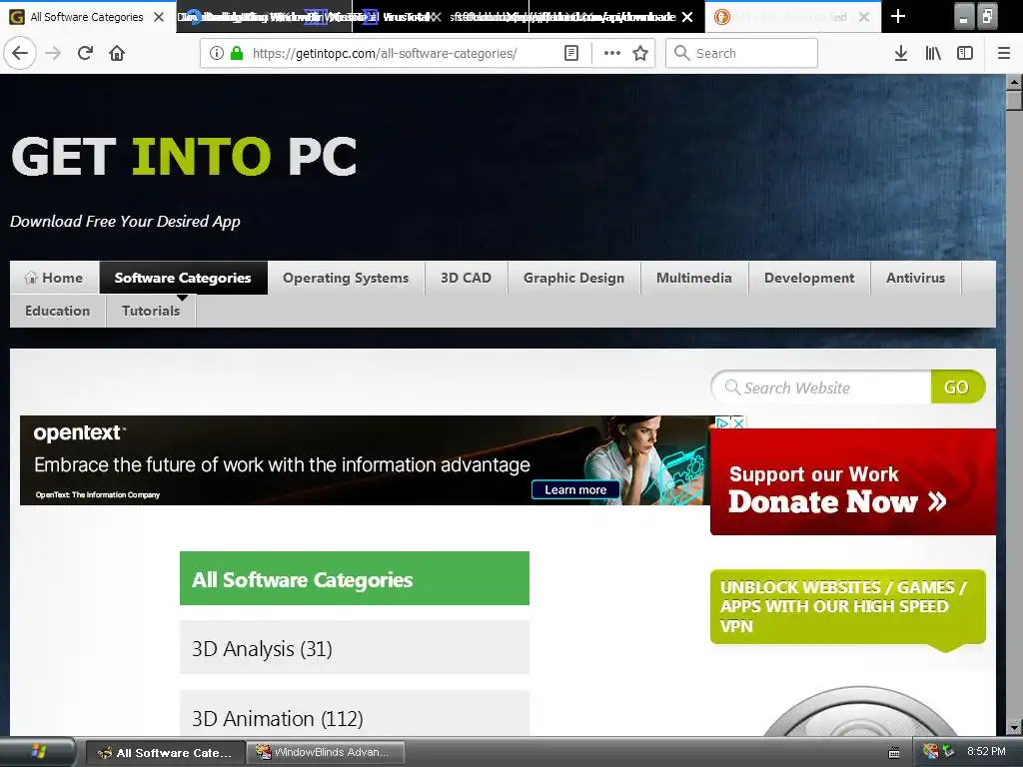Open the 3D Analysis (31) category

tap(355, 648)
